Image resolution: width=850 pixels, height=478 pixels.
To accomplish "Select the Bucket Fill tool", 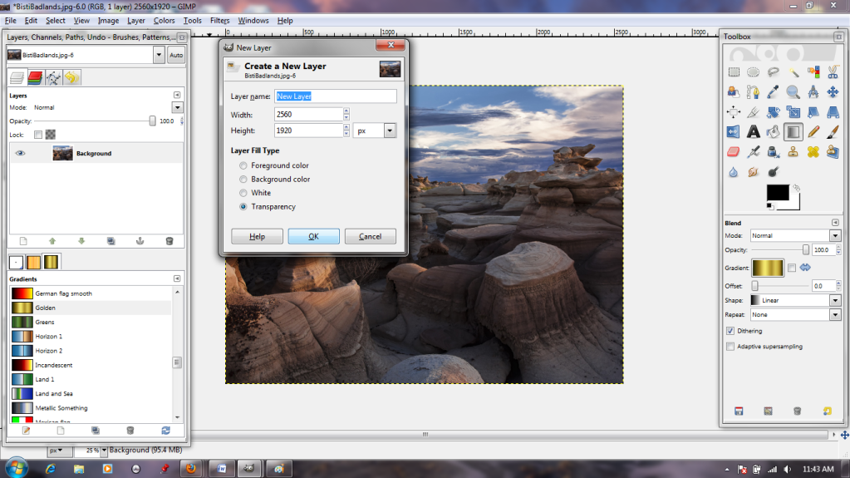I will (773, 132).
